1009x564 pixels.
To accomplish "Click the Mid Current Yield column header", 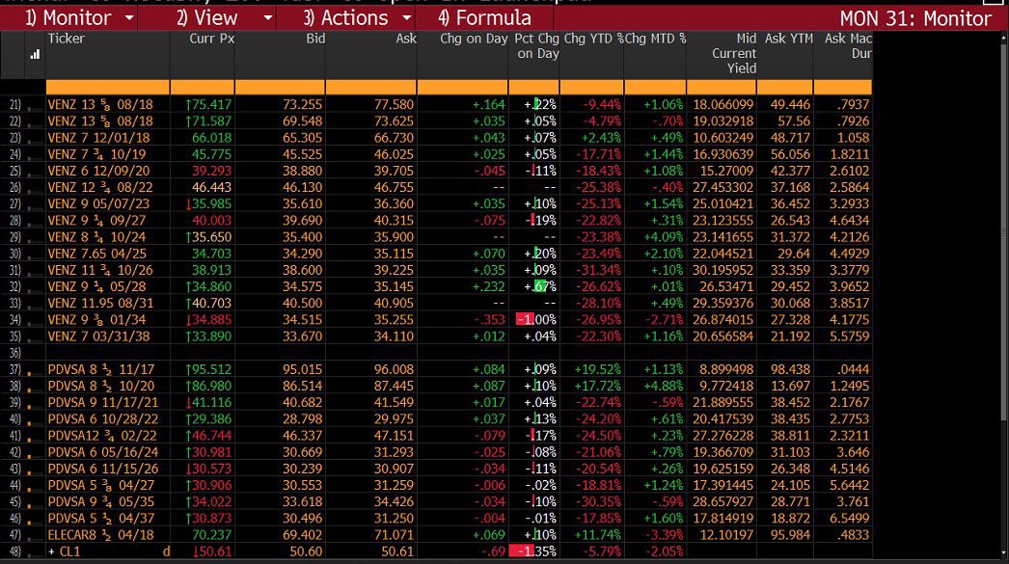I will tap(733, 53).
